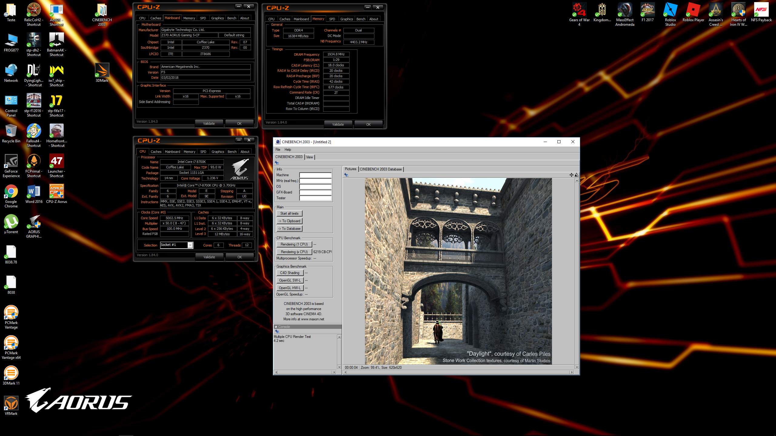Open the triangle icon above the render
The width and height of the screenshot is (776, 436).
(x=577, y=175)
